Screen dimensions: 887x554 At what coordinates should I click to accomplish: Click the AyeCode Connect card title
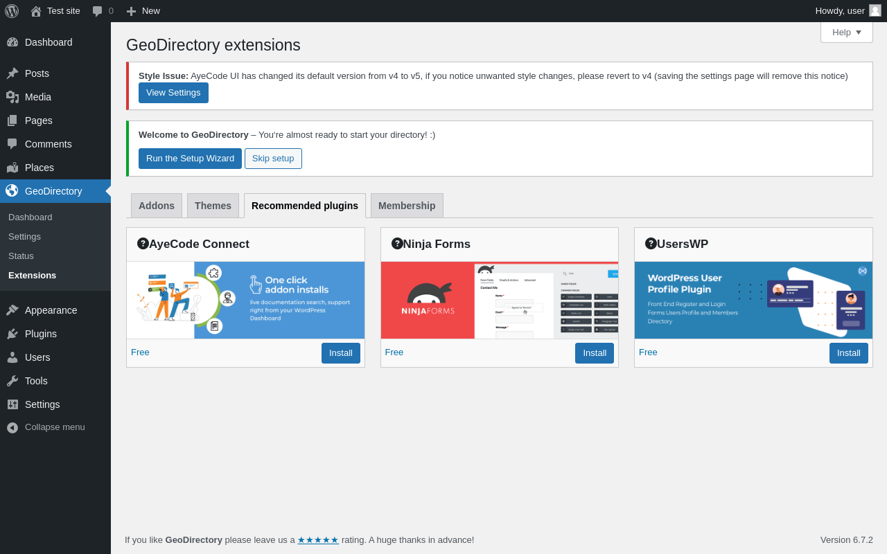(x=199, y=244)
